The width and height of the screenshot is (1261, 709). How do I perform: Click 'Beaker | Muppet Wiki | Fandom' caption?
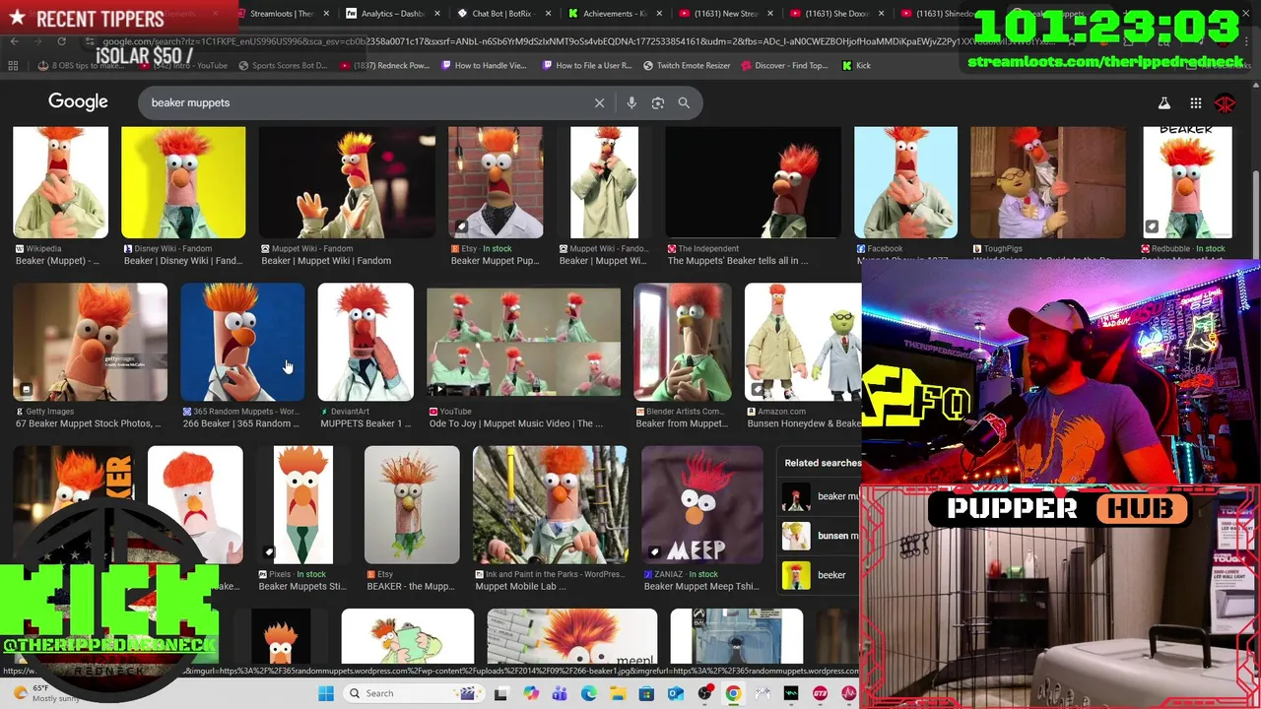coord(326,261)
